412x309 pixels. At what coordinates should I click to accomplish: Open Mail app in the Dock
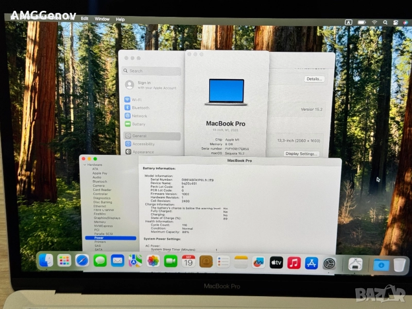[x=117, y=261]
